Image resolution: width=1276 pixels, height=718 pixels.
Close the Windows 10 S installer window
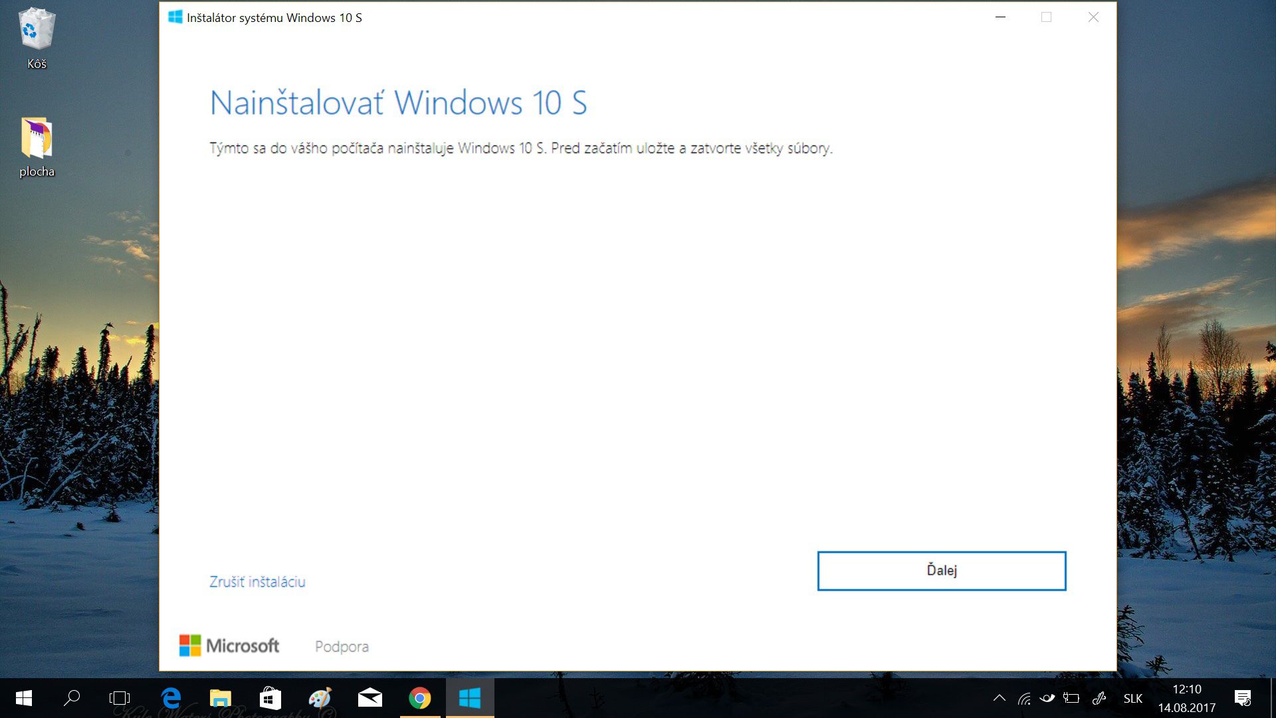click(x=1093, y=17)
